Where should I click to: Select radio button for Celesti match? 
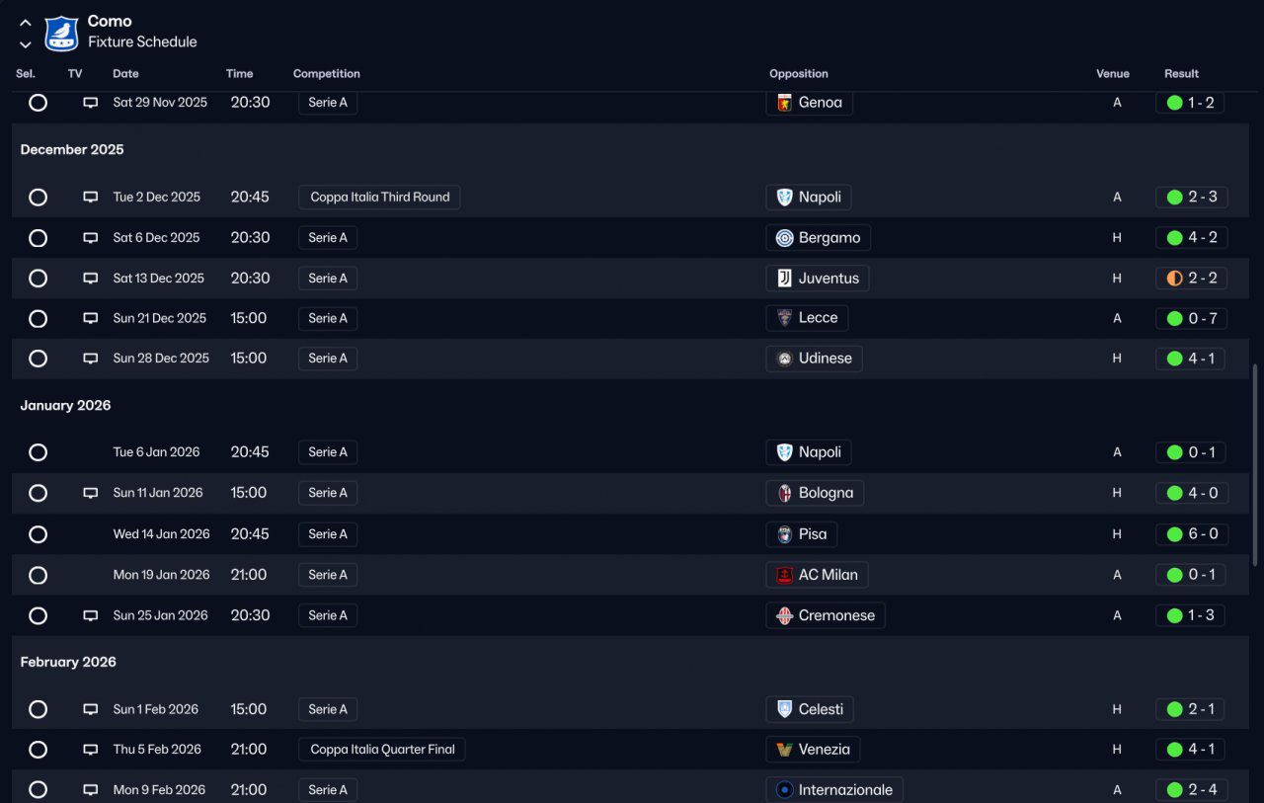click(38, 709)
